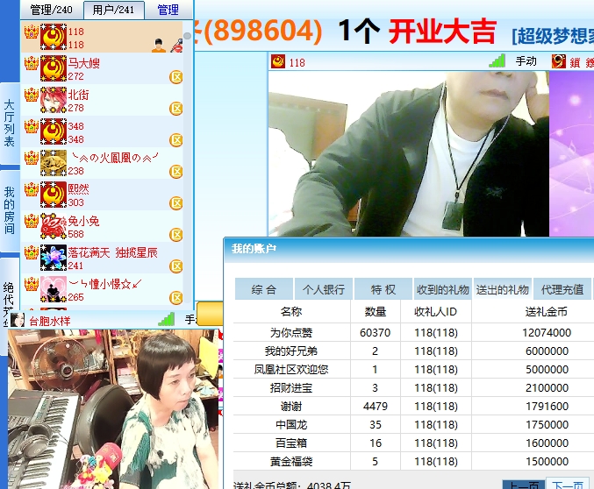
Task: Switch to the 管理/240 tab
Action: 51,10
